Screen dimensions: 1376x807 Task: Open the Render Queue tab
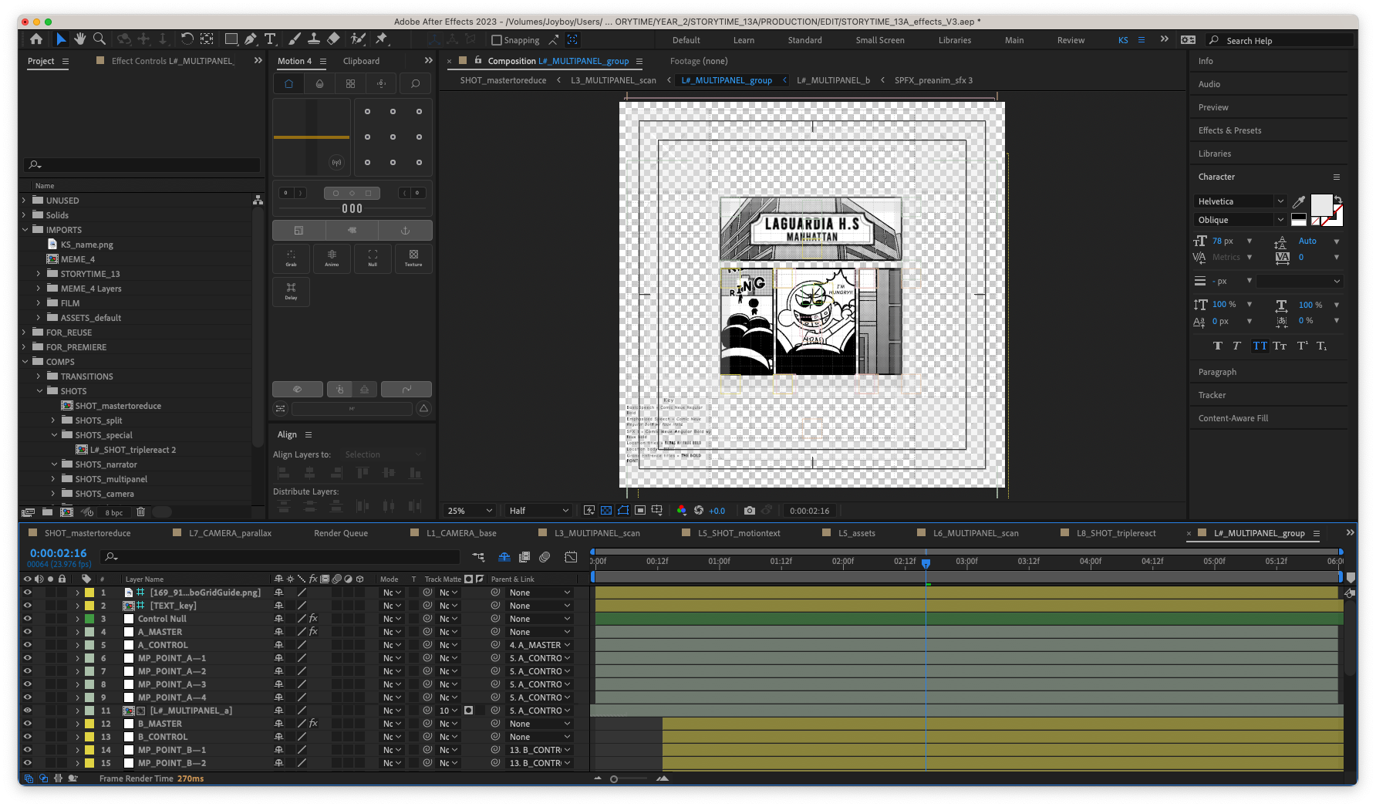pos(341,533)
